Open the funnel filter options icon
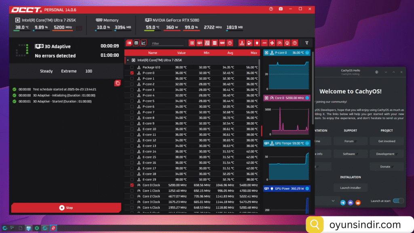Viewport: 414px width, 233px height. point(306,42)
